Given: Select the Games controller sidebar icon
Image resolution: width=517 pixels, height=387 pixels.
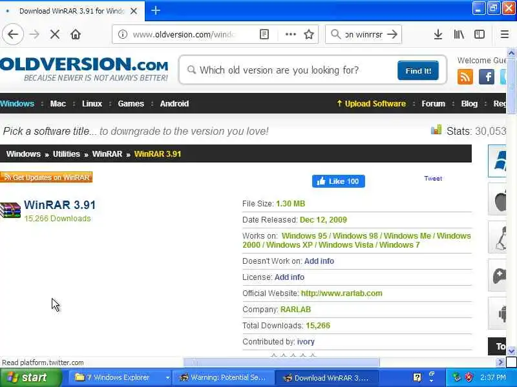Looking at the screenshot, I should tap(497, 275).
